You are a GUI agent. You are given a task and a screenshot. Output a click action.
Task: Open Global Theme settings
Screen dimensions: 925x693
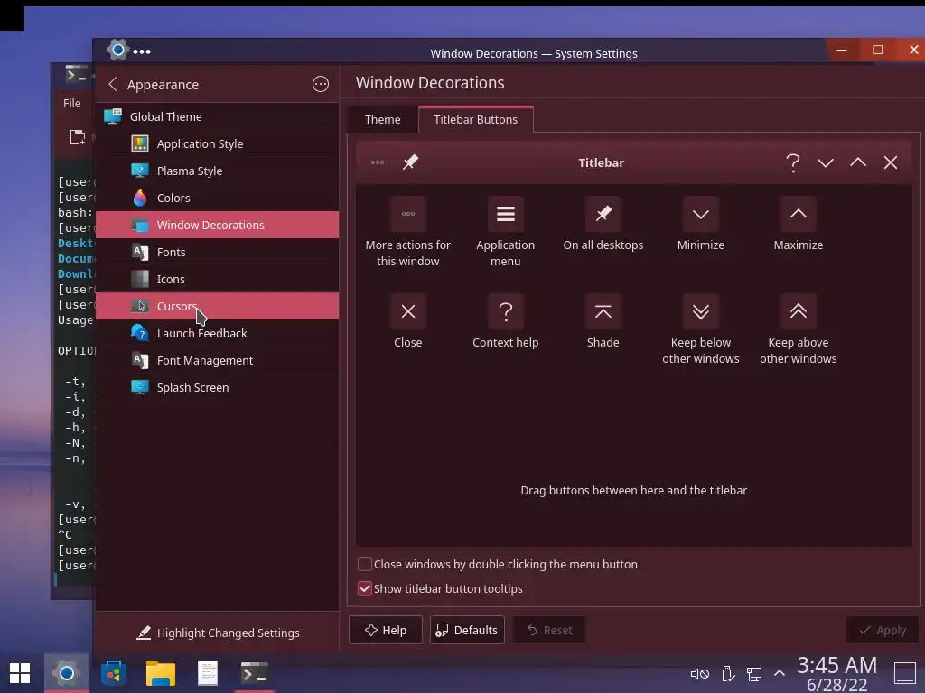click(x=217, y=116)
